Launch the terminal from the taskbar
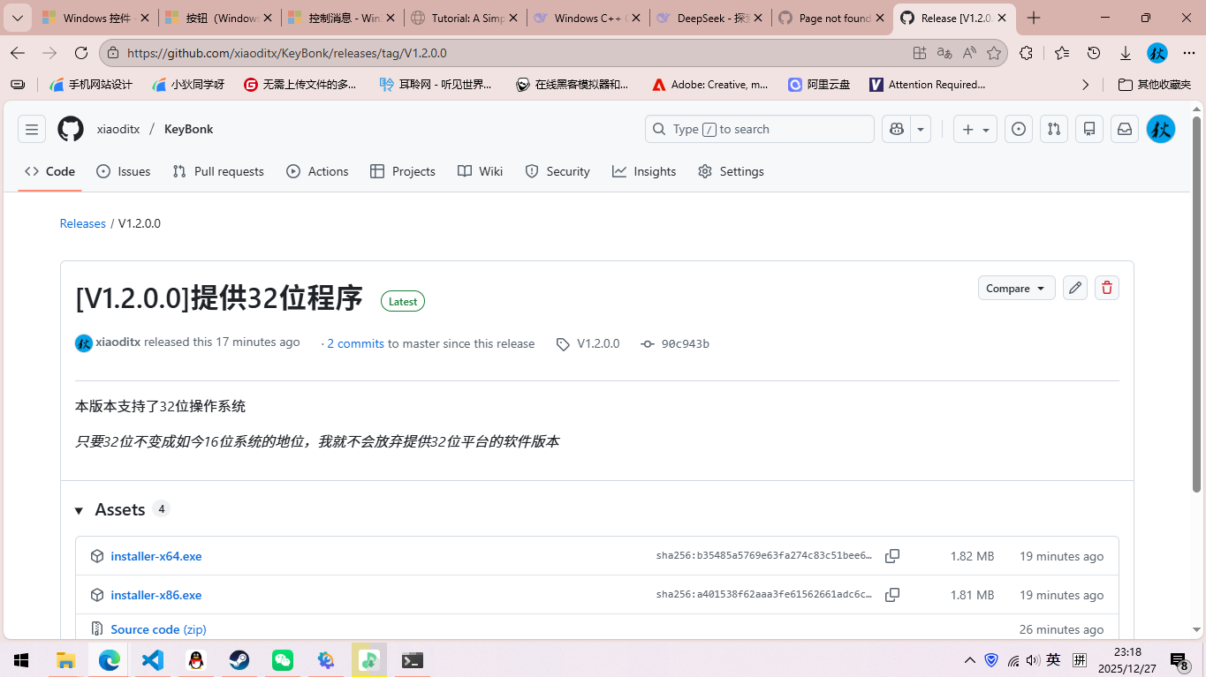This screenshot has height=677, width=1206. (412, 659)
